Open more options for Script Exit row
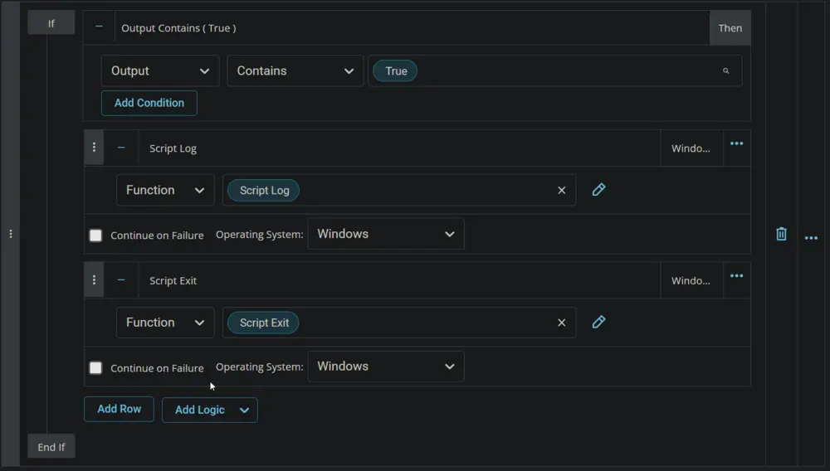Screen dimensions: 830x471 pyautogui.click(x=737, y=276)
